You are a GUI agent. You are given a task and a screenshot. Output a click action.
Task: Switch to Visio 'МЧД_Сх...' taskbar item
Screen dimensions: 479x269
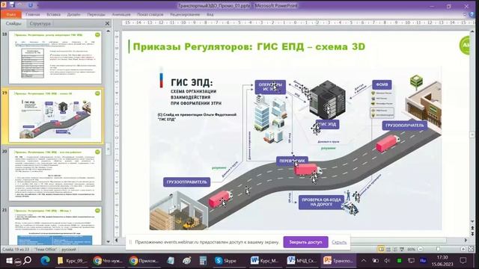[x=302, y=261]
